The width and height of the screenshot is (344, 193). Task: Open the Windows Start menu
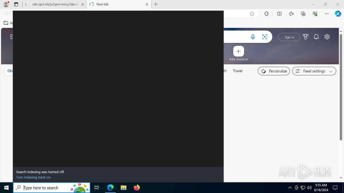(x=6, y=188)
